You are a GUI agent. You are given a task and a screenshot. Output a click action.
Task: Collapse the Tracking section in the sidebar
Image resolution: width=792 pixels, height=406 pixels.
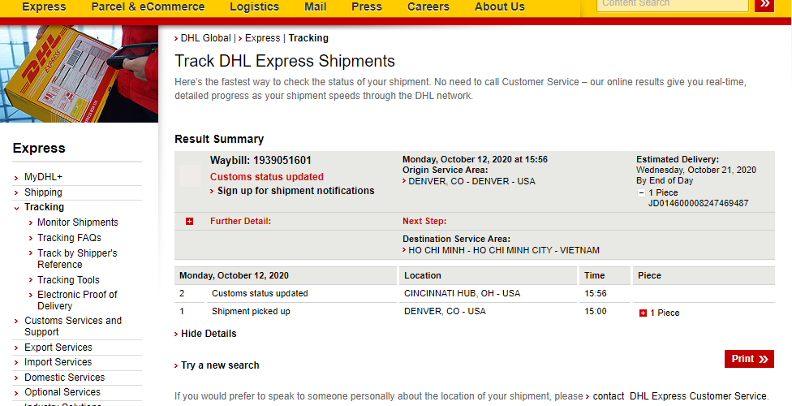click(x=44, y=207)
